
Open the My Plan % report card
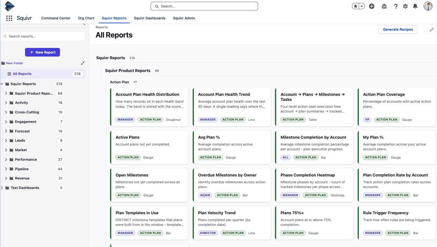[x=397, y=147]
